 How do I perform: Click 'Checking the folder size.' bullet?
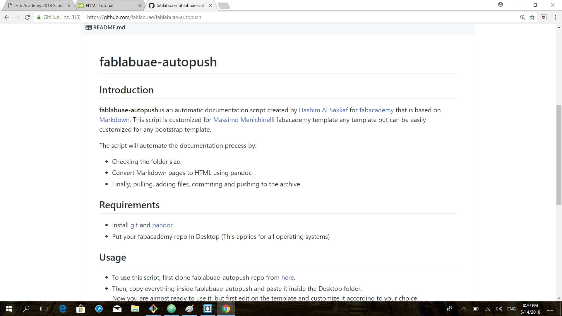[x=147, y=162]
